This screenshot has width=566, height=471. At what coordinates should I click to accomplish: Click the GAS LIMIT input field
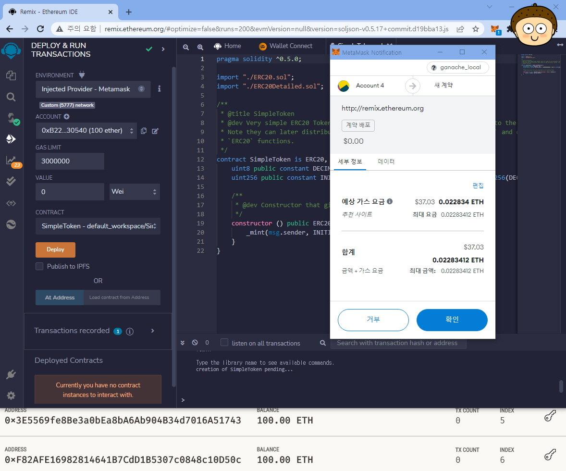click(x=70, y=161)
